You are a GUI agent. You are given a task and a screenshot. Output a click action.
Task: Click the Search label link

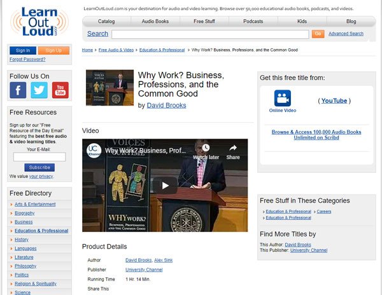click(97, 34)
